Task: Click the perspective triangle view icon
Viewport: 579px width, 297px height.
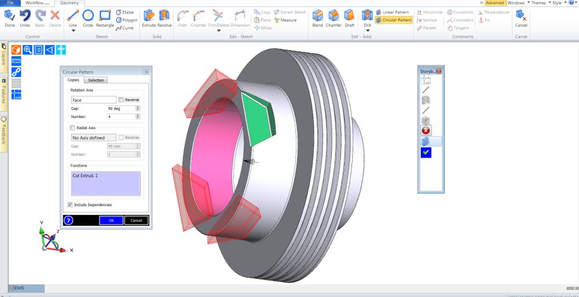Action: pyautogui.click(x=50, y=50)
